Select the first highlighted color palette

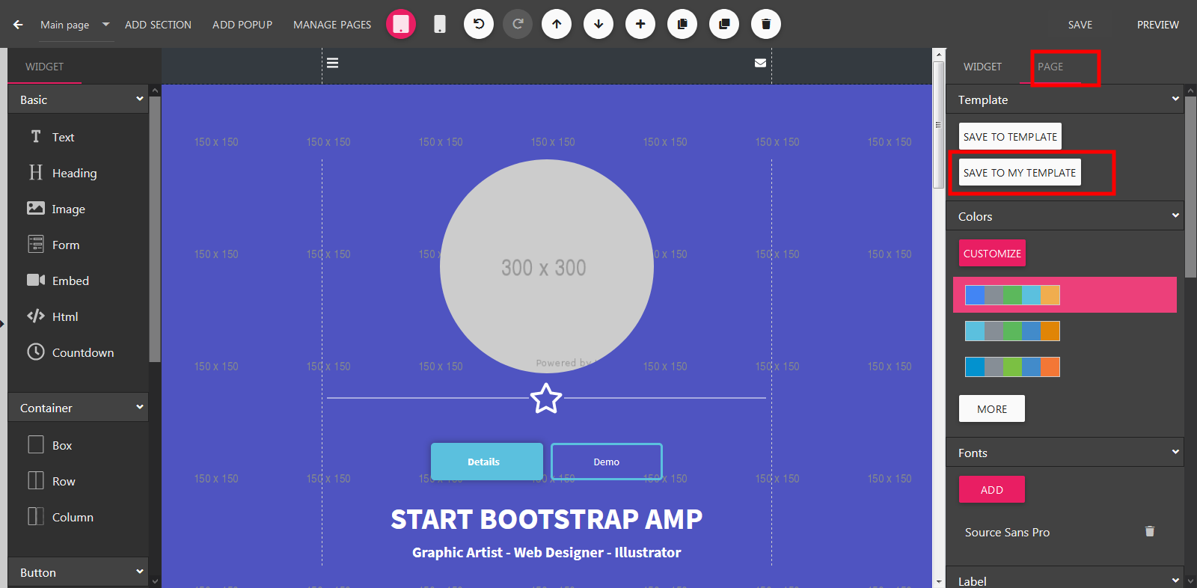pyautogui.click(x=1065, y=295)
